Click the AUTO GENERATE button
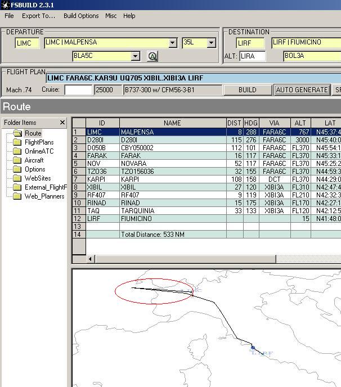The image size is (341, 387). (302, 90)
